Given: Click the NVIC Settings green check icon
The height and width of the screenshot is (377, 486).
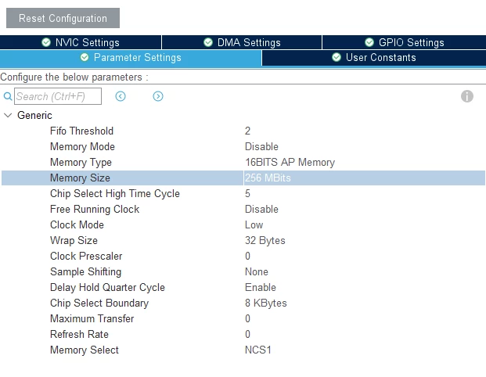Looking at the screenshot, I should (x=46, y=42).
